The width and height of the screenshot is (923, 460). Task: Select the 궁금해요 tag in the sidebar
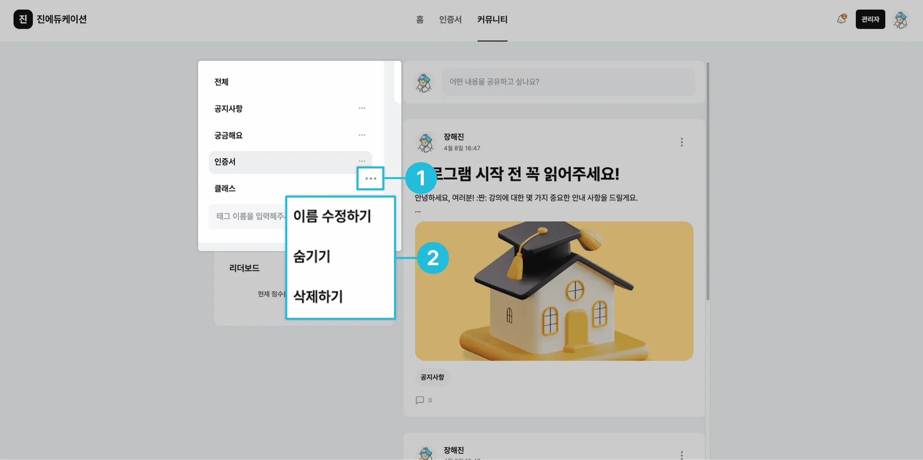228,136
